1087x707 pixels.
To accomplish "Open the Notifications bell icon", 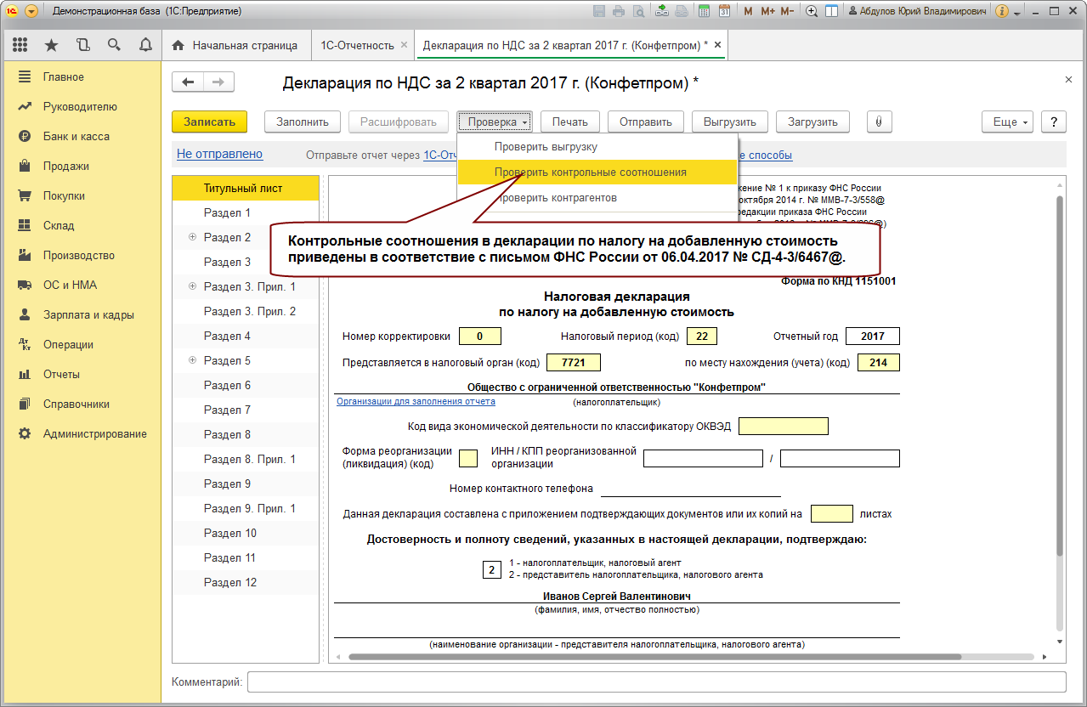I will (144, 45).
